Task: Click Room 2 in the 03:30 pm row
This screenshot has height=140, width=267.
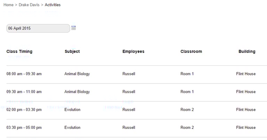Action: point(187,128)
